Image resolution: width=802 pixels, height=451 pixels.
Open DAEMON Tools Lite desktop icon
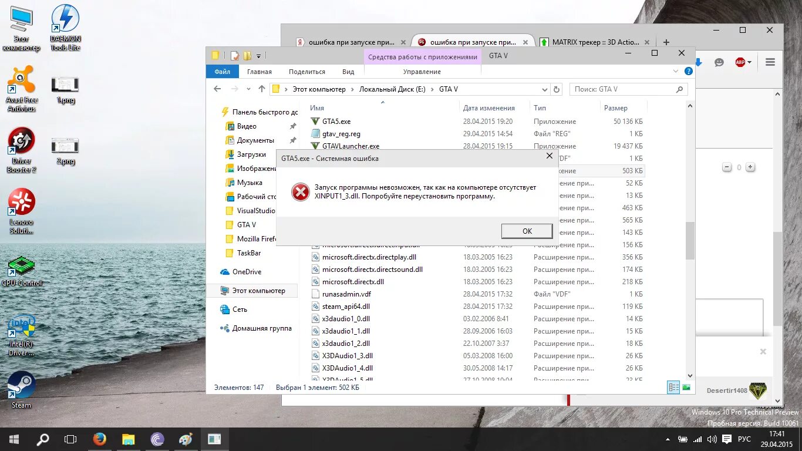65,28
